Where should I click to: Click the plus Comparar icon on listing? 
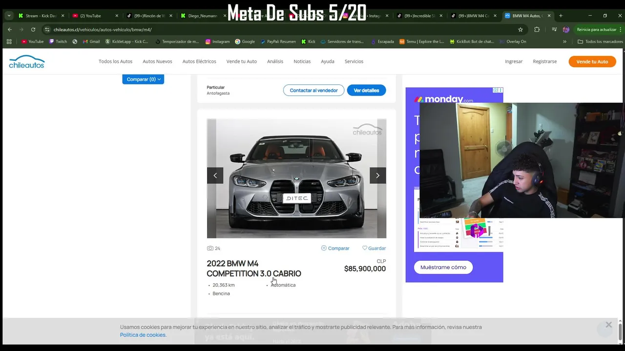pos(324,248)
